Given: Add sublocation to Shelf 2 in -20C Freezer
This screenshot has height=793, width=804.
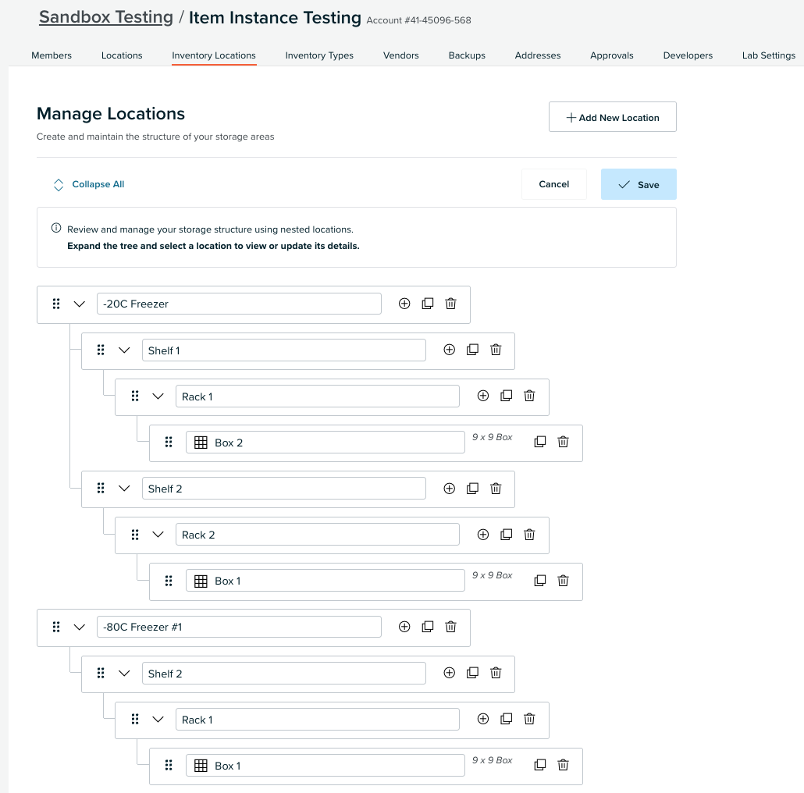Looking at the screenshot, I should click(449, 489).
